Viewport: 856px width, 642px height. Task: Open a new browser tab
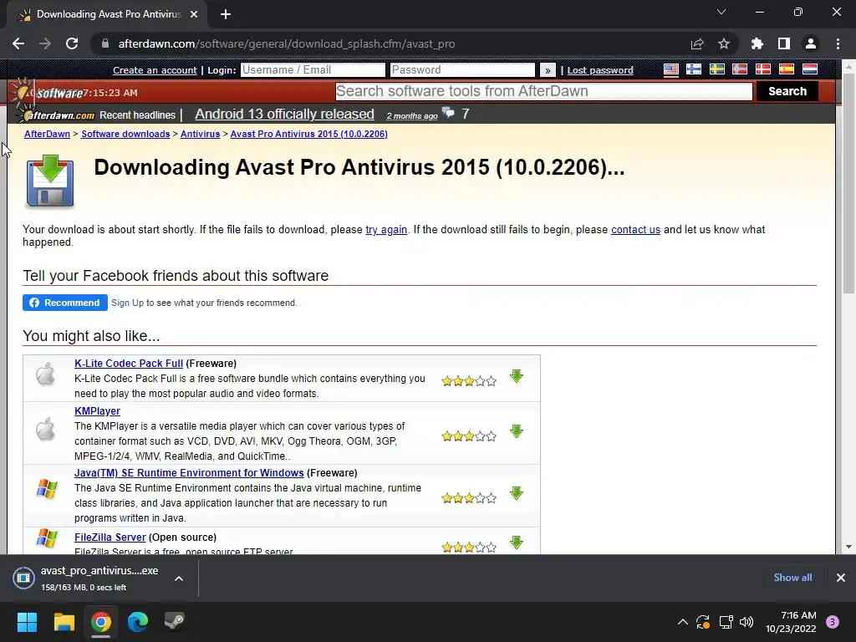(x=226, y=14)
